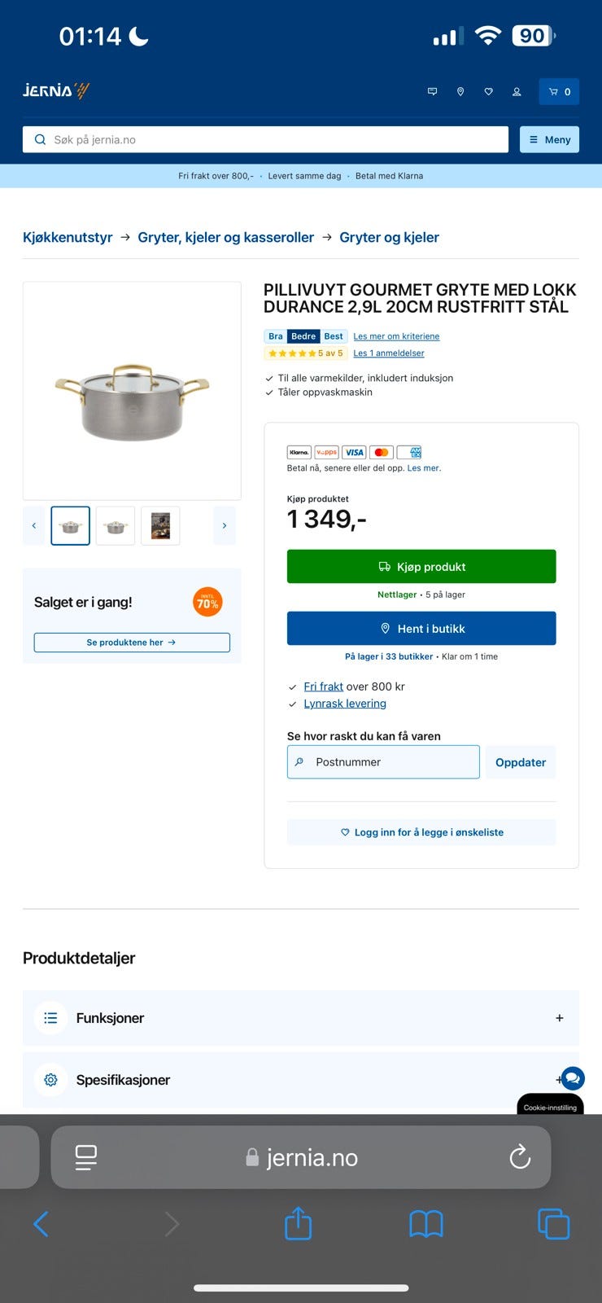Image resolution: width=602 pixels, height=1303 pixels.
Task: Reload the page with refresh icon
Action: click(520, 1156)
